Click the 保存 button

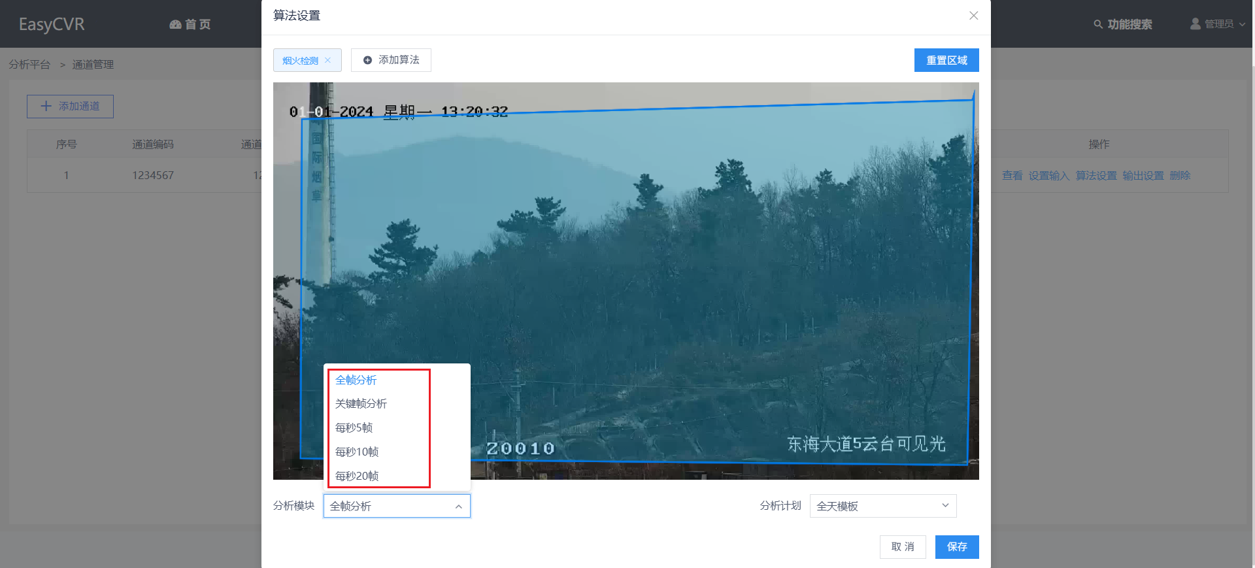[x=956, y=547]
